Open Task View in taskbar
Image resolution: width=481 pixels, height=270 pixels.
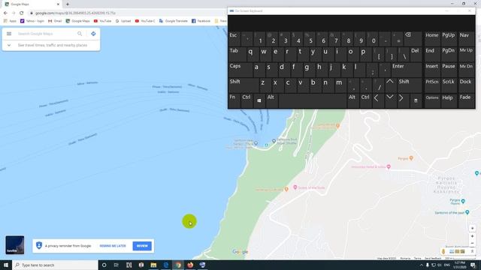[116, 265]
